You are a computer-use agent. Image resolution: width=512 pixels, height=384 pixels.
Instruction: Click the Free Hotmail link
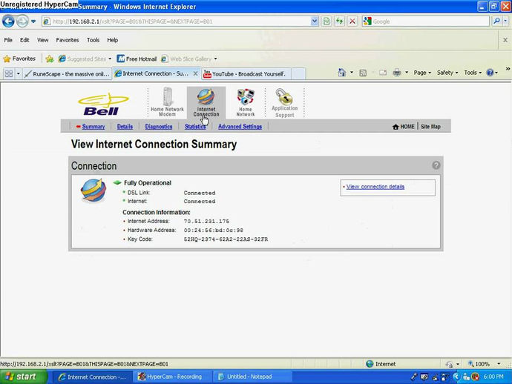[x=137, y=59]
